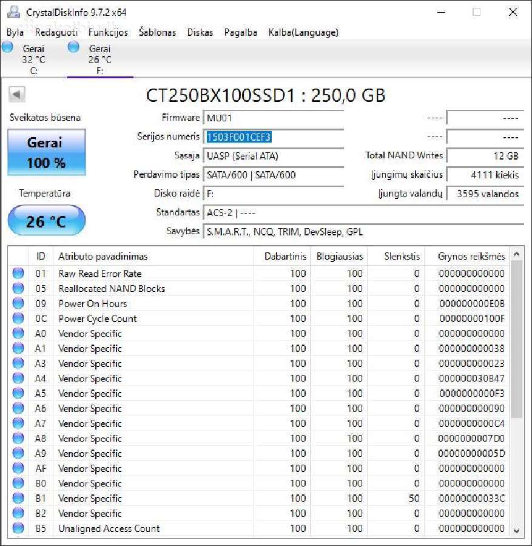This screenshot has width=532, height=546.
Task: Click status orb in row B2
Action: (18, 513)
